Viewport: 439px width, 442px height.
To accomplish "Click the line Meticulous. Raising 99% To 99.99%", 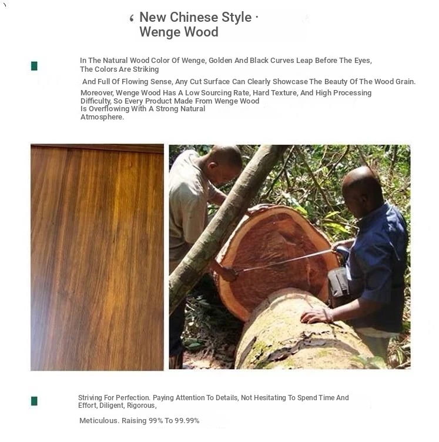I will click(139, 421).
